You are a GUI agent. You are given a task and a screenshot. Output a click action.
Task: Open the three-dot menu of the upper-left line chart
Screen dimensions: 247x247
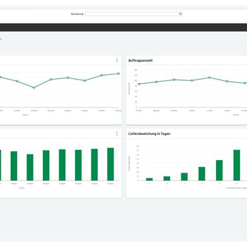point(117,60)
